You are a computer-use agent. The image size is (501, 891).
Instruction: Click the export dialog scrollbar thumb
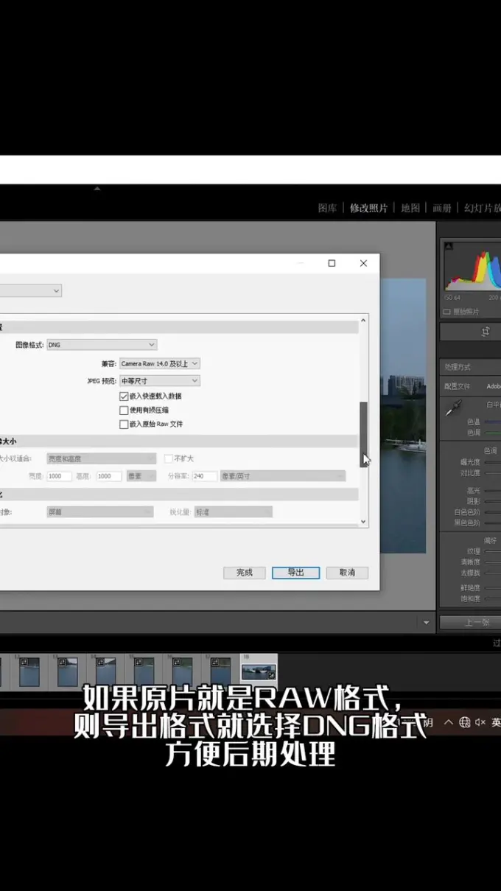363,434
